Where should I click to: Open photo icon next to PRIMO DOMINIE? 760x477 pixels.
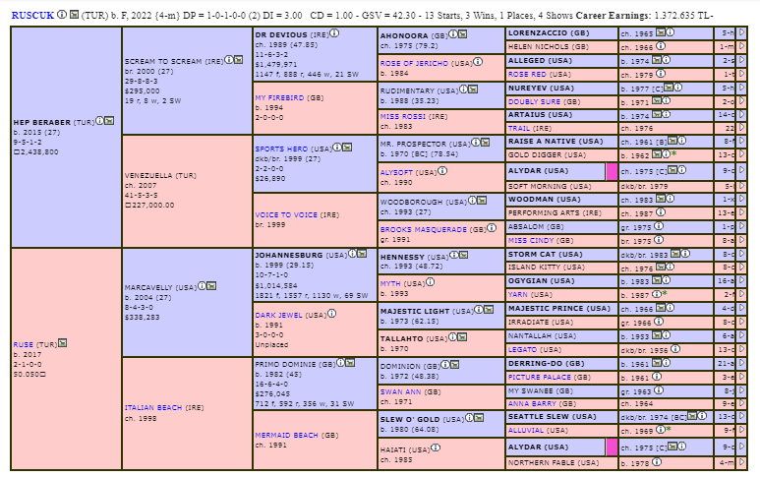350,363
